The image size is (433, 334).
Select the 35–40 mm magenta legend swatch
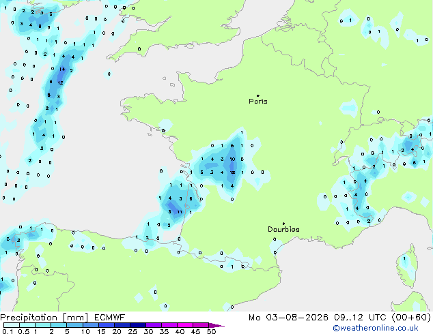pyautogui.click(x=169, y=325)
